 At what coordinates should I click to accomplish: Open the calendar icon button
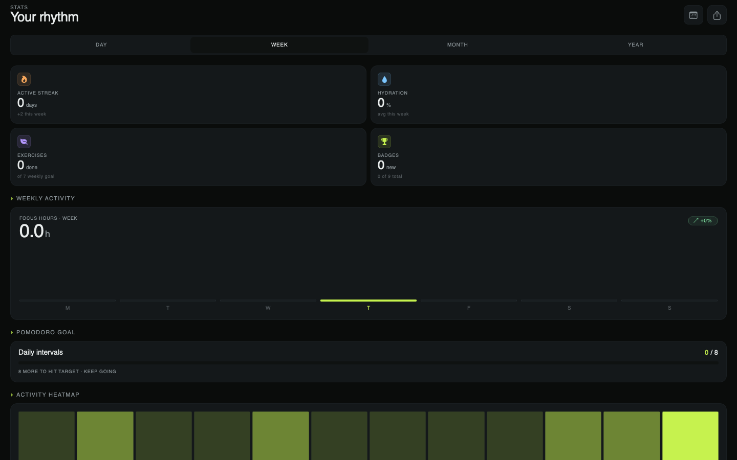pyautogui.click(x=693, y=15)
